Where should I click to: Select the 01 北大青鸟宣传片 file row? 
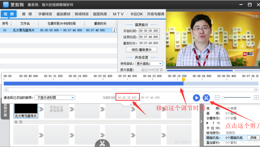point(58,30)
